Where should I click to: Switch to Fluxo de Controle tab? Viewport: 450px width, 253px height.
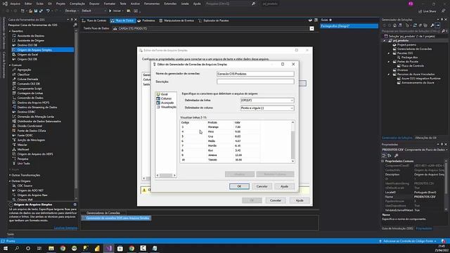pos(94,20)
